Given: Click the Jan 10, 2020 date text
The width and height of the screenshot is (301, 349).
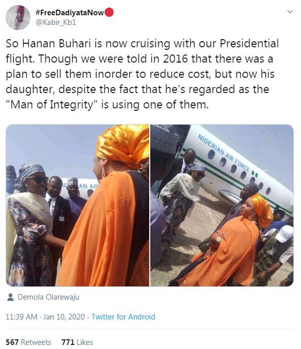Looking at the screenshot, I should 64,317.
